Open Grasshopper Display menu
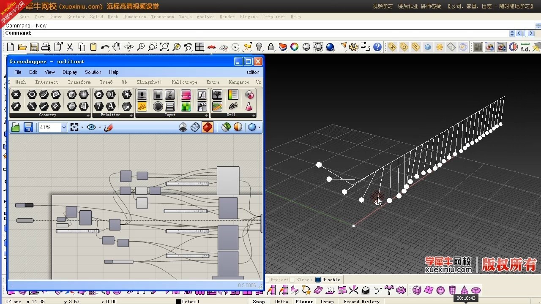The width and height of the screenshot is (541, 304). pyautogui.click(x=70, y=72)
